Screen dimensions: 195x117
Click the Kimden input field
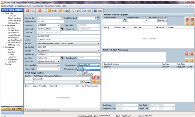click(69, 36)
